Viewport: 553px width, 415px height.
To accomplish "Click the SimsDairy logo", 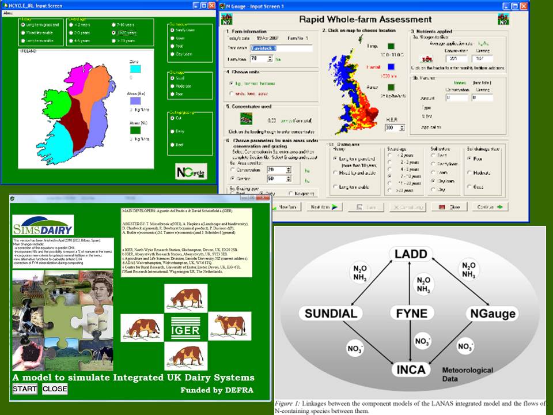I will click(x=43, y=225).
